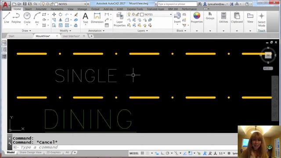Viewport: 281px width, 158px height.
Task: Click the Erase tool icon
Action: pos(76,14)
